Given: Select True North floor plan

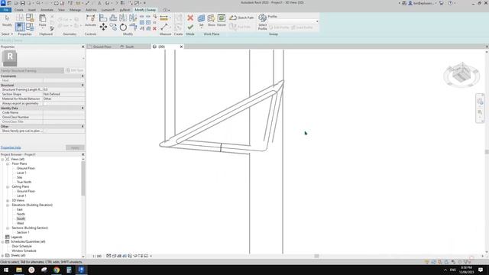Looking at the screenshot, I should click(24, 182).
